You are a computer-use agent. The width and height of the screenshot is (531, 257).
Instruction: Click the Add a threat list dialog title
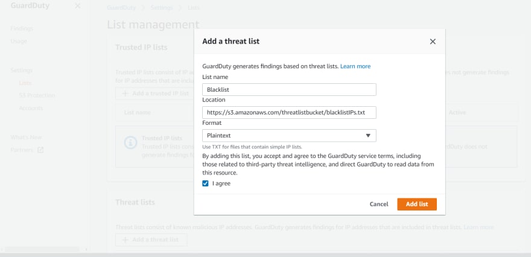(231, 42)
